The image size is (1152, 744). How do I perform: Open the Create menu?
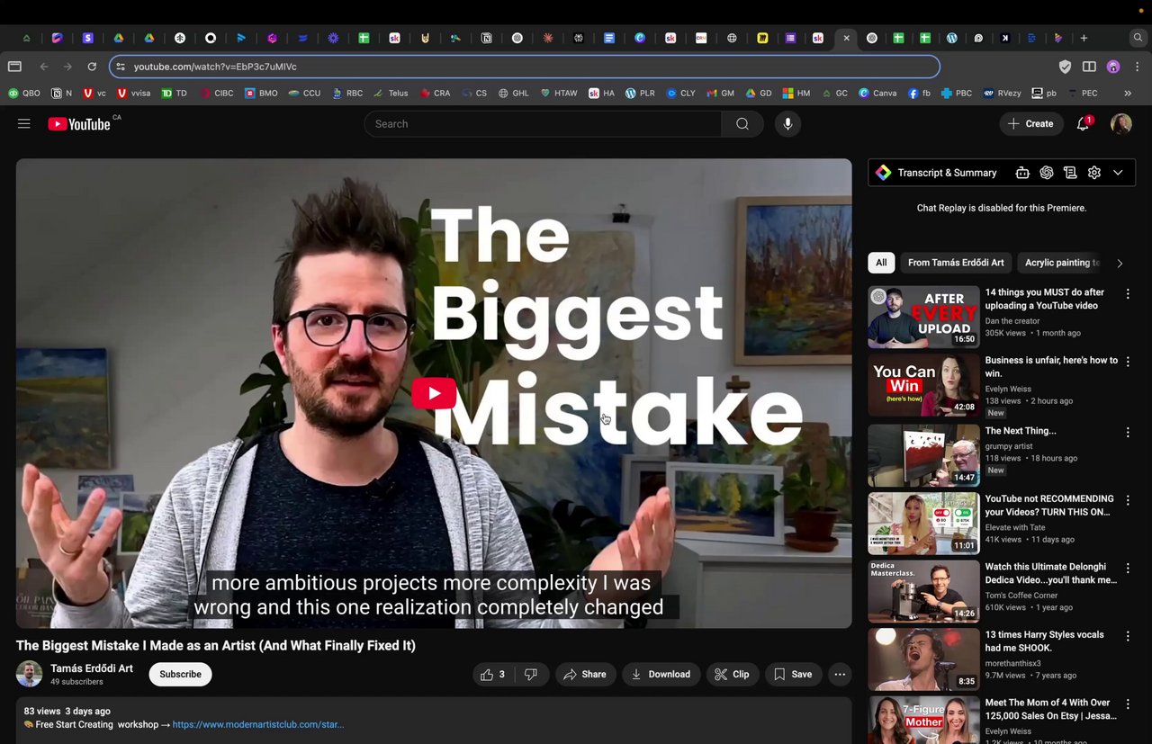pyautogui.click(x=1030, y=124)
